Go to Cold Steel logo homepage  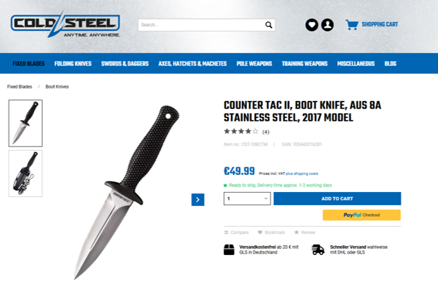click(x=65, y=24)
